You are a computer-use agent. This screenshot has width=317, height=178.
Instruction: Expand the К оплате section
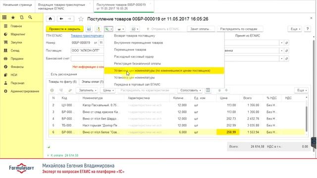click(x=48, y=155)
